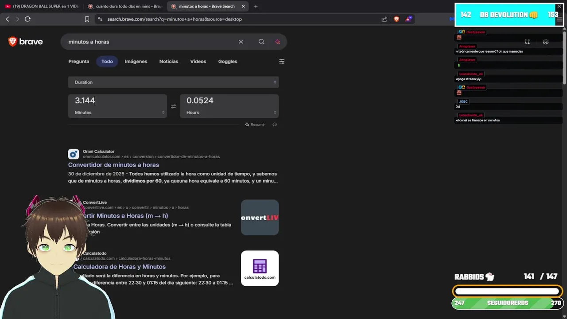Screen dimensions: 567x319
Task: View site information icon in address bar
Action: pyautogui.click(x=100, y=19)
